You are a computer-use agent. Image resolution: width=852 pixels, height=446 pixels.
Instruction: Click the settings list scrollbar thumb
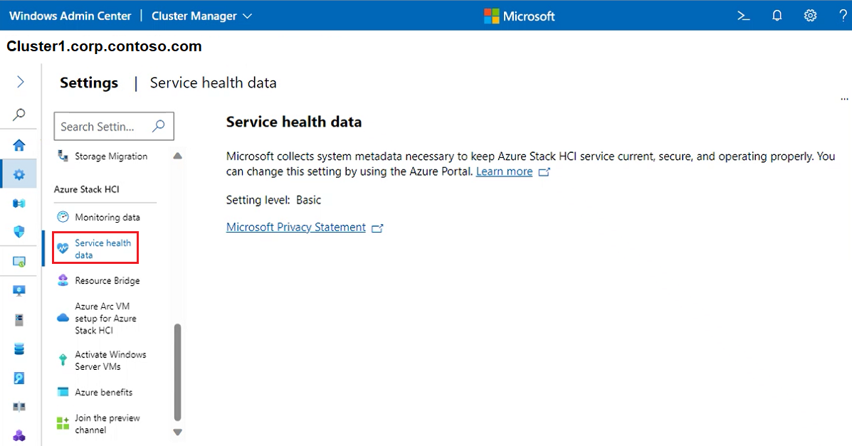[x=177, y=373]
